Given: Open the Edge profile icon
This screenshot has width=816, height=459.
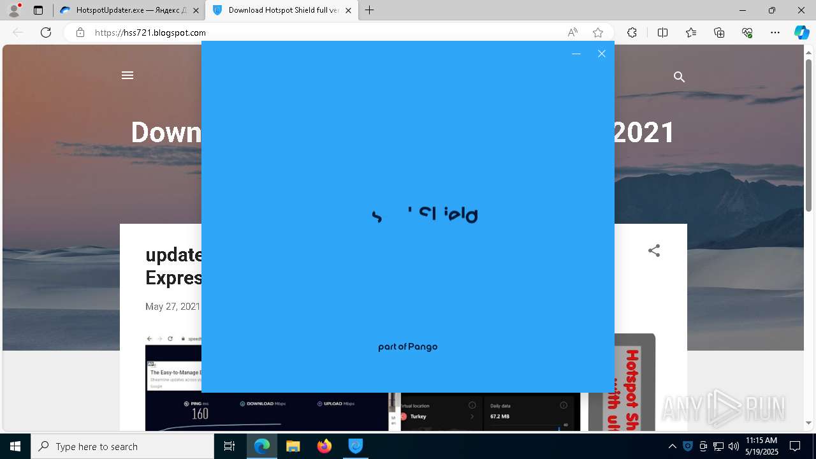Looking at the screenshot, I should pyautogui.click(x=14, y=10).
